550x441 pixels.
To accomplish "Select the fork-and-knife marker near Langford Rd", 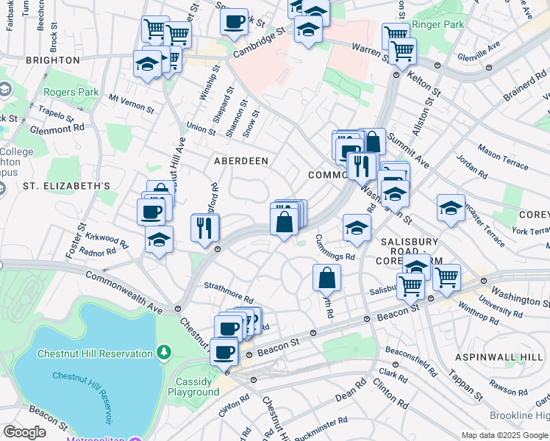I will pos(205,227).
